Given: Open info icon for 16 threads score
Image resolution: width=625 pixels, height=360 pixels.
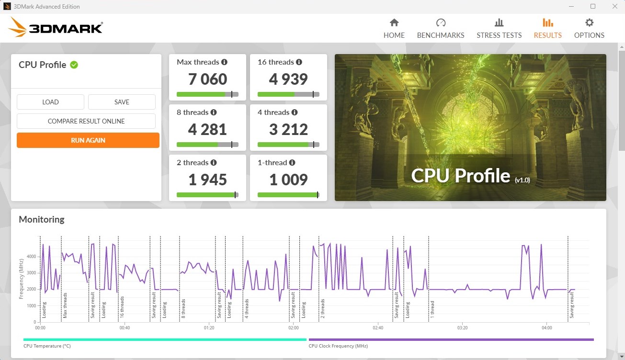Looking at the screenshot, I should 299,62.
